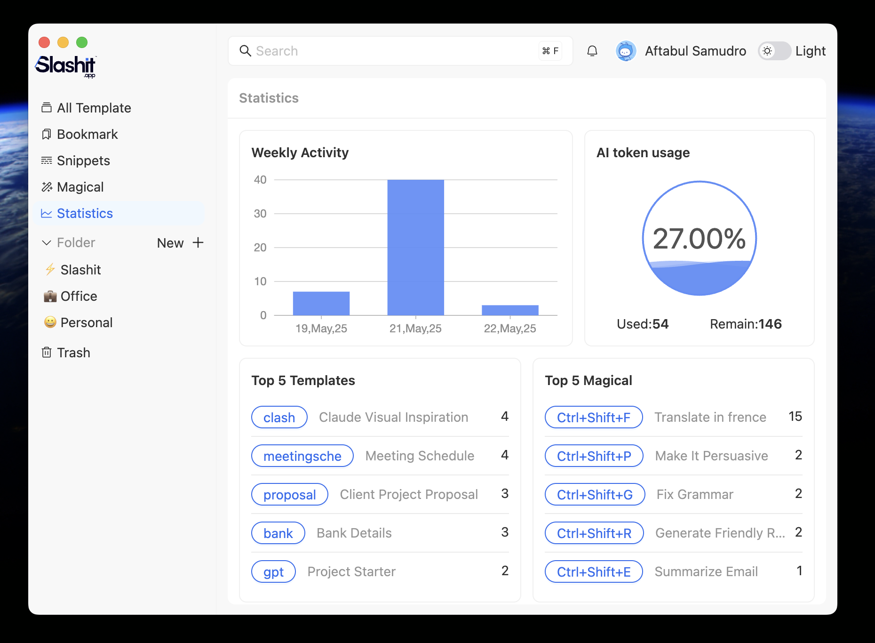Viewport: 875px width, 643px height.
Task: Click the proposal template tag
Action: coord(290,494)
